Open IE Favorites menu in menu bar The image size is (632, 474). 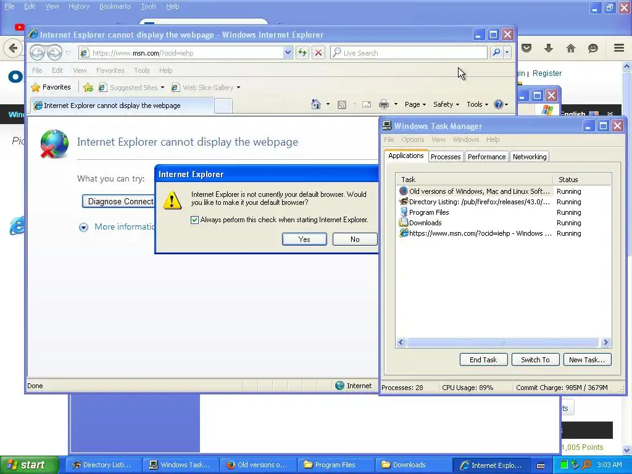[x=110, y=70]
